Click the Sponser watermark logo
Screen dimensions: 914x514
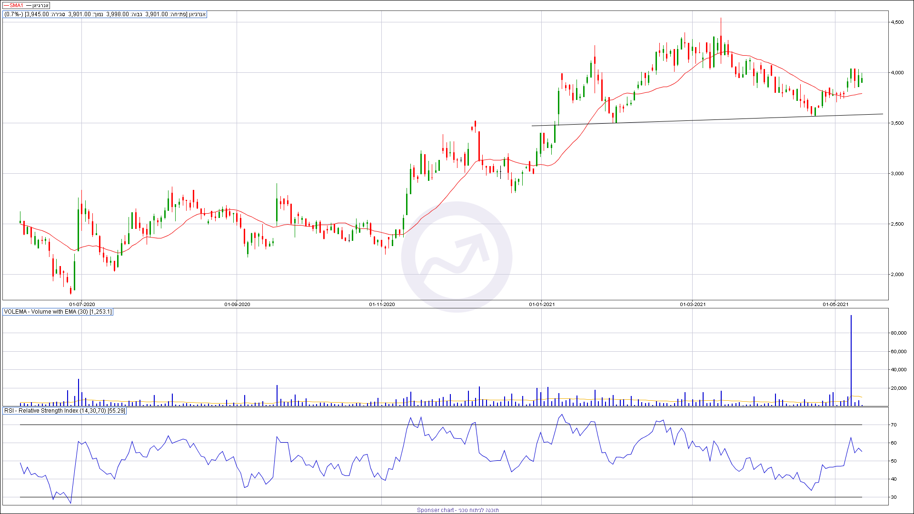tap(457, 257)
